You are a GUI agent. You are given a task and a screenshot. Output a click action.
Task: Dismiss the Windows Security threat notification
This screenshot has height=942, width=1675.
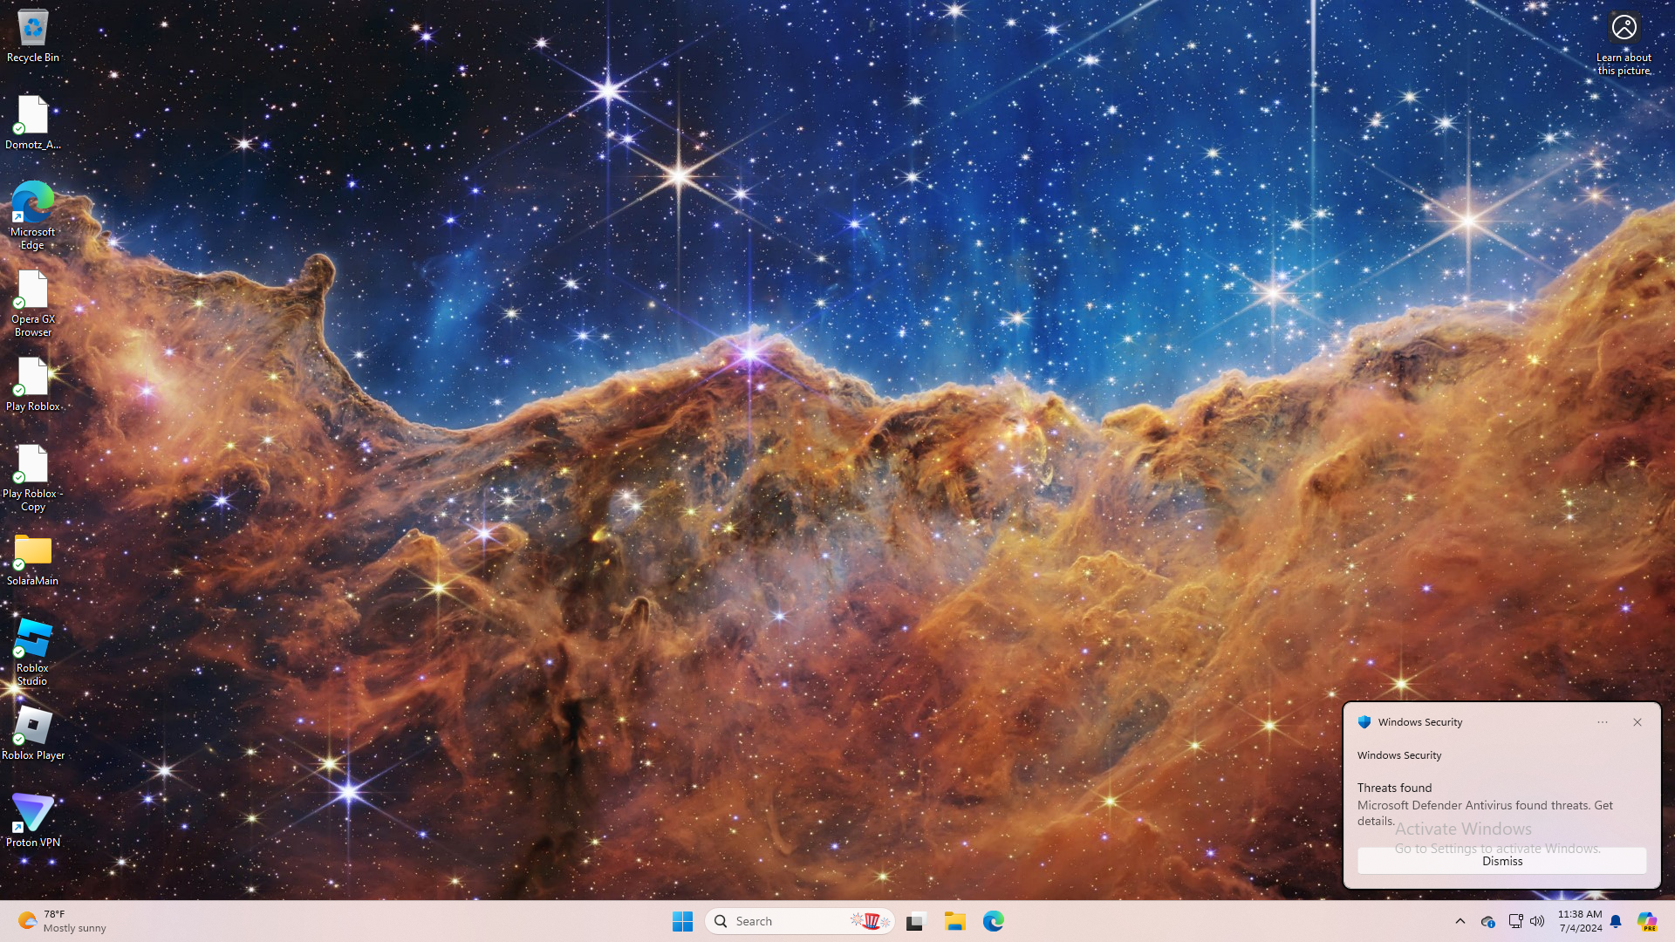coord(1501,861)
